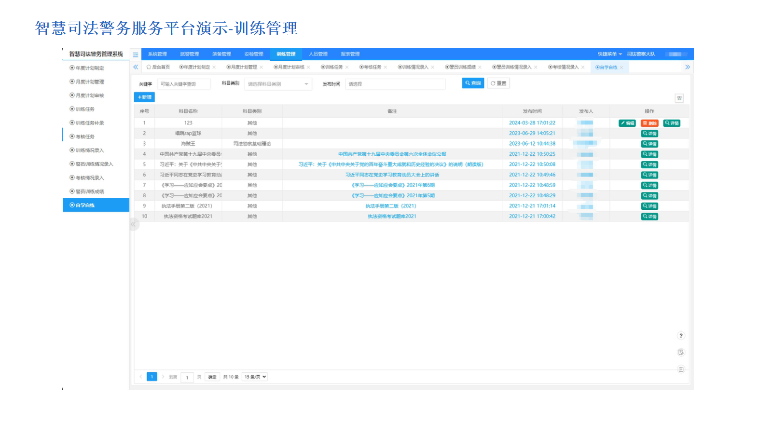This screenshot has width=772, height=434.
Task: Open link 执法手册第二版（2021）in 备注
Action: click(391, 206)
